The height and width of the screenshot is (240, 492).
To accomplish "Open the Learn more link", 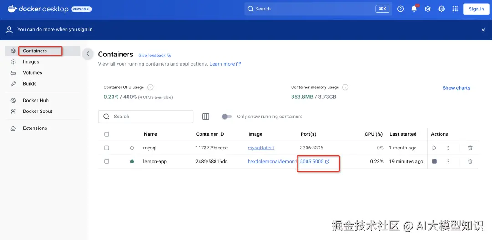I will (225, 64).
